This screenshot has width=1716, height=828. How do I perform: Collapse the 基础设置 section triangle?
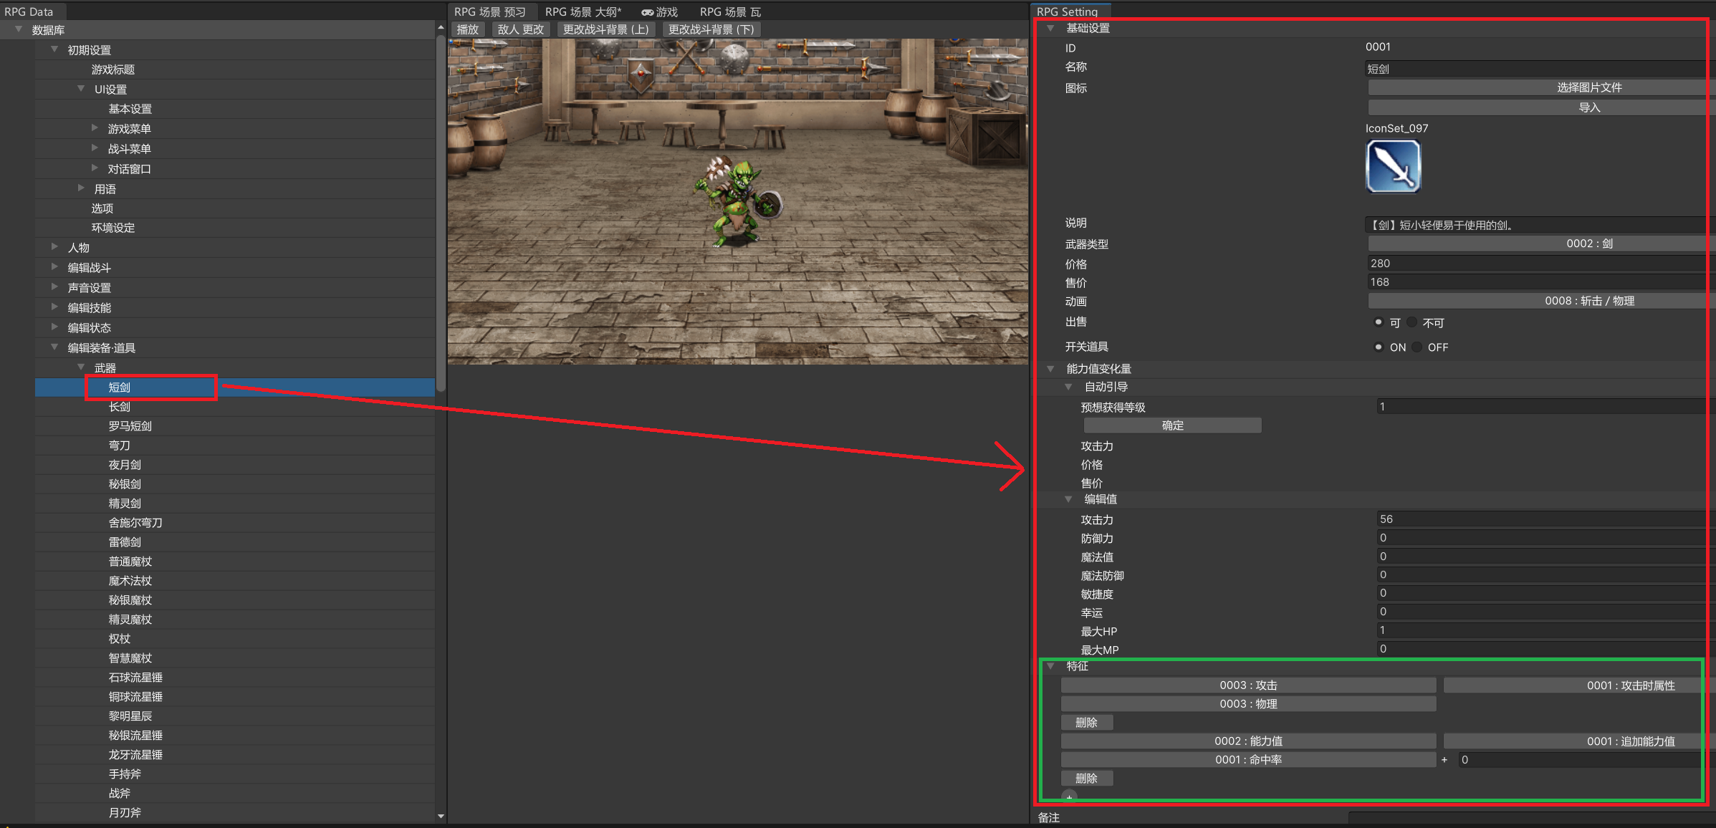click(x=1050, y=28)
